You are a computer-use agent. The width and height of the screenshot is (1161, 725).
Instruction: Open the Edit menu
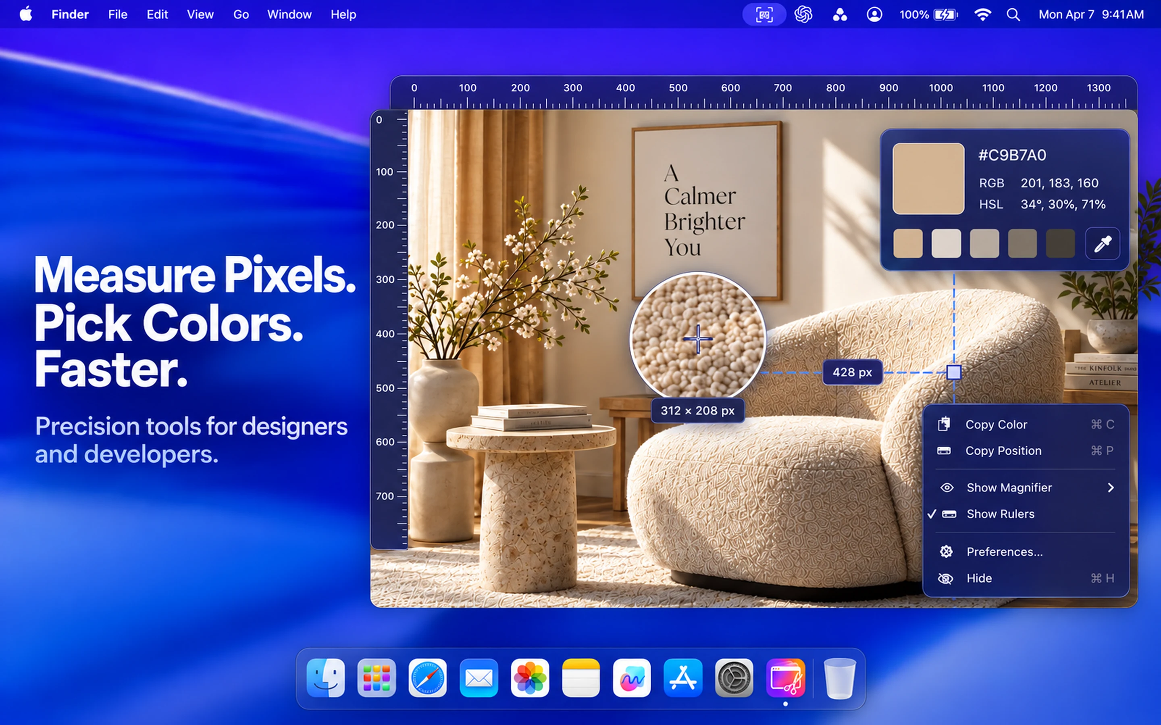click(157, 14)
